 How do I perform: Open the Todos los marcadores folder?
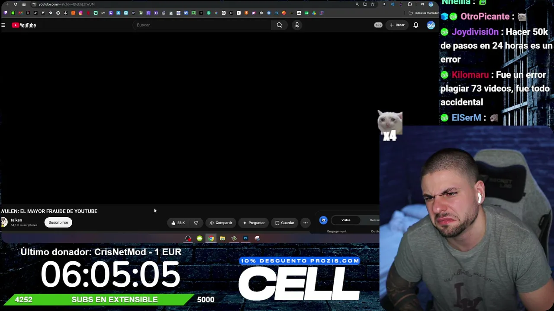[x=424, y=13]
